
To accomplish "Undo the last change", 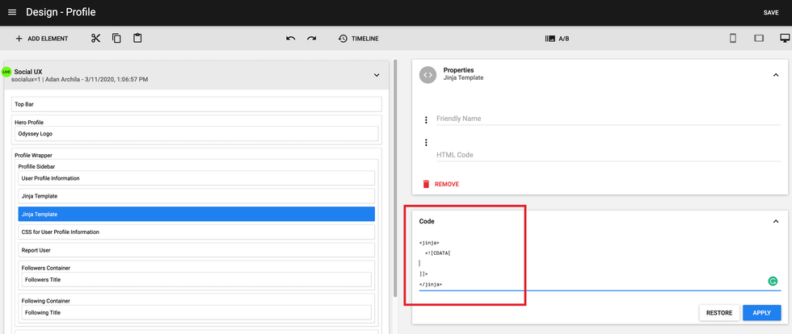I will pos(291,39).
